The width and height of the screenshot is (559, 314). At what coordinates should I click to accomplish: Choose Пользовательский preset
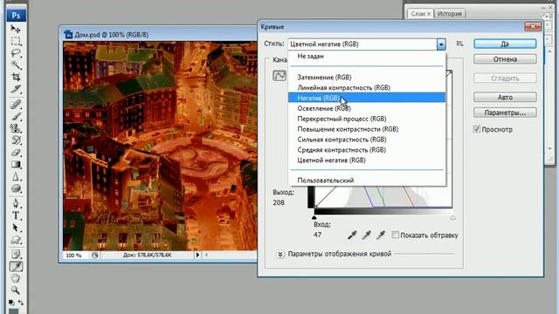pyautogui.click(x=367, y=181)
